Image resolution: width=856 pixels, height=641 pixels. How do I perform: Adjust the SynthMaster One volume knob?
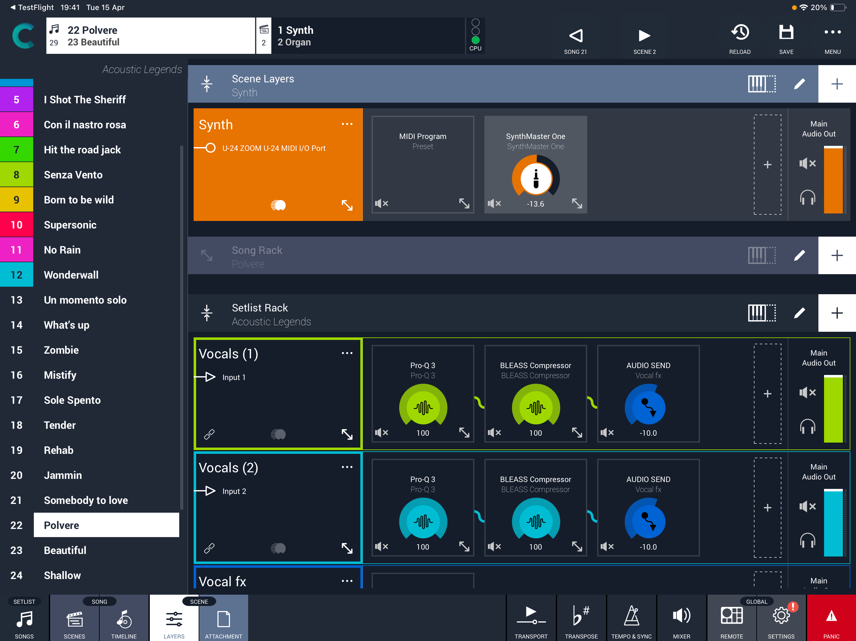tap(535, 178)
